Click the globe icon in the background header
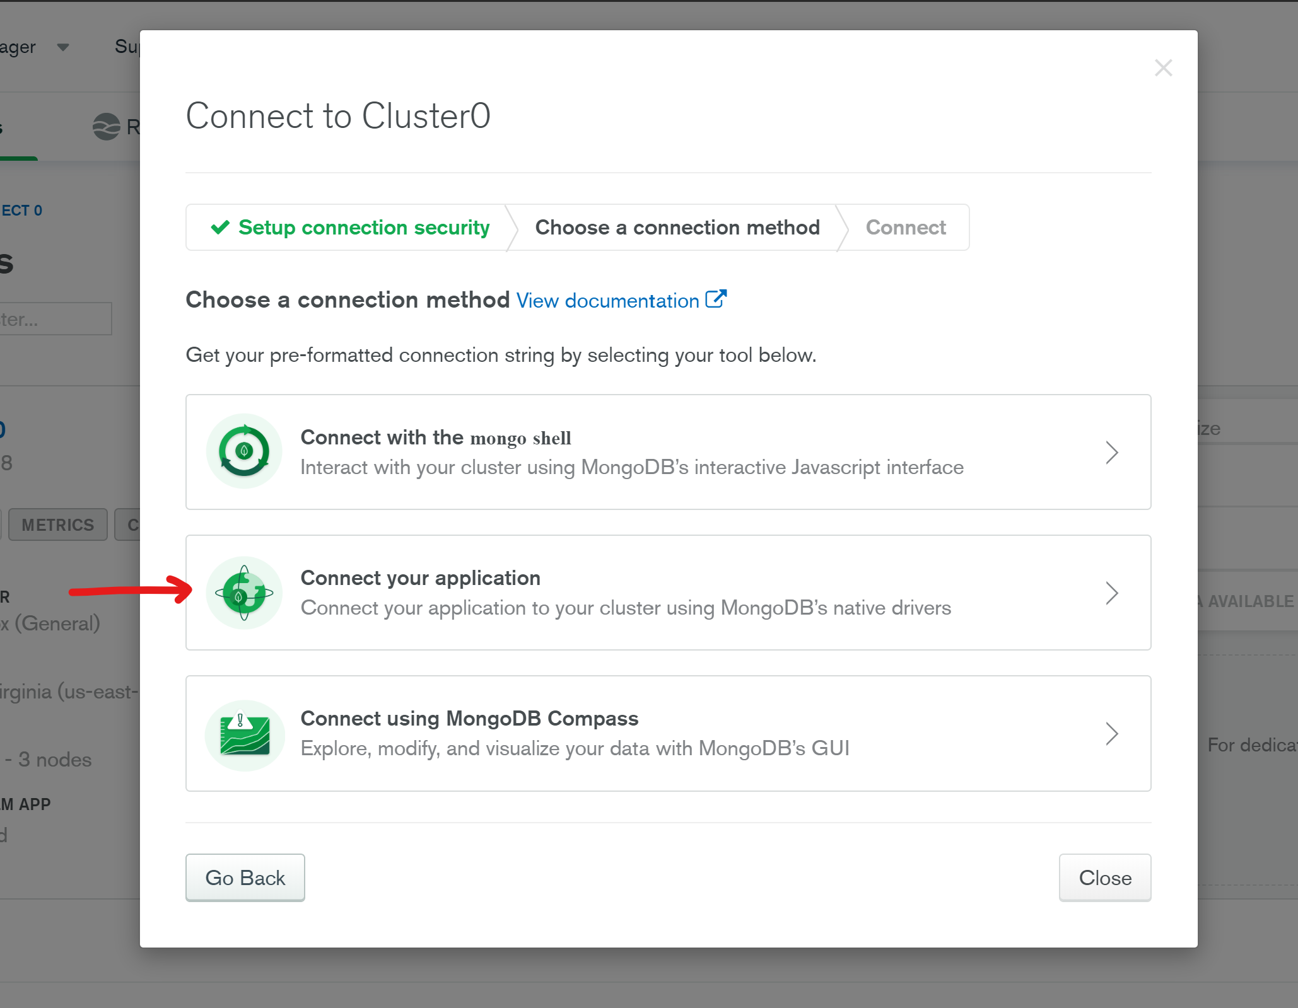 coord(106,127)
